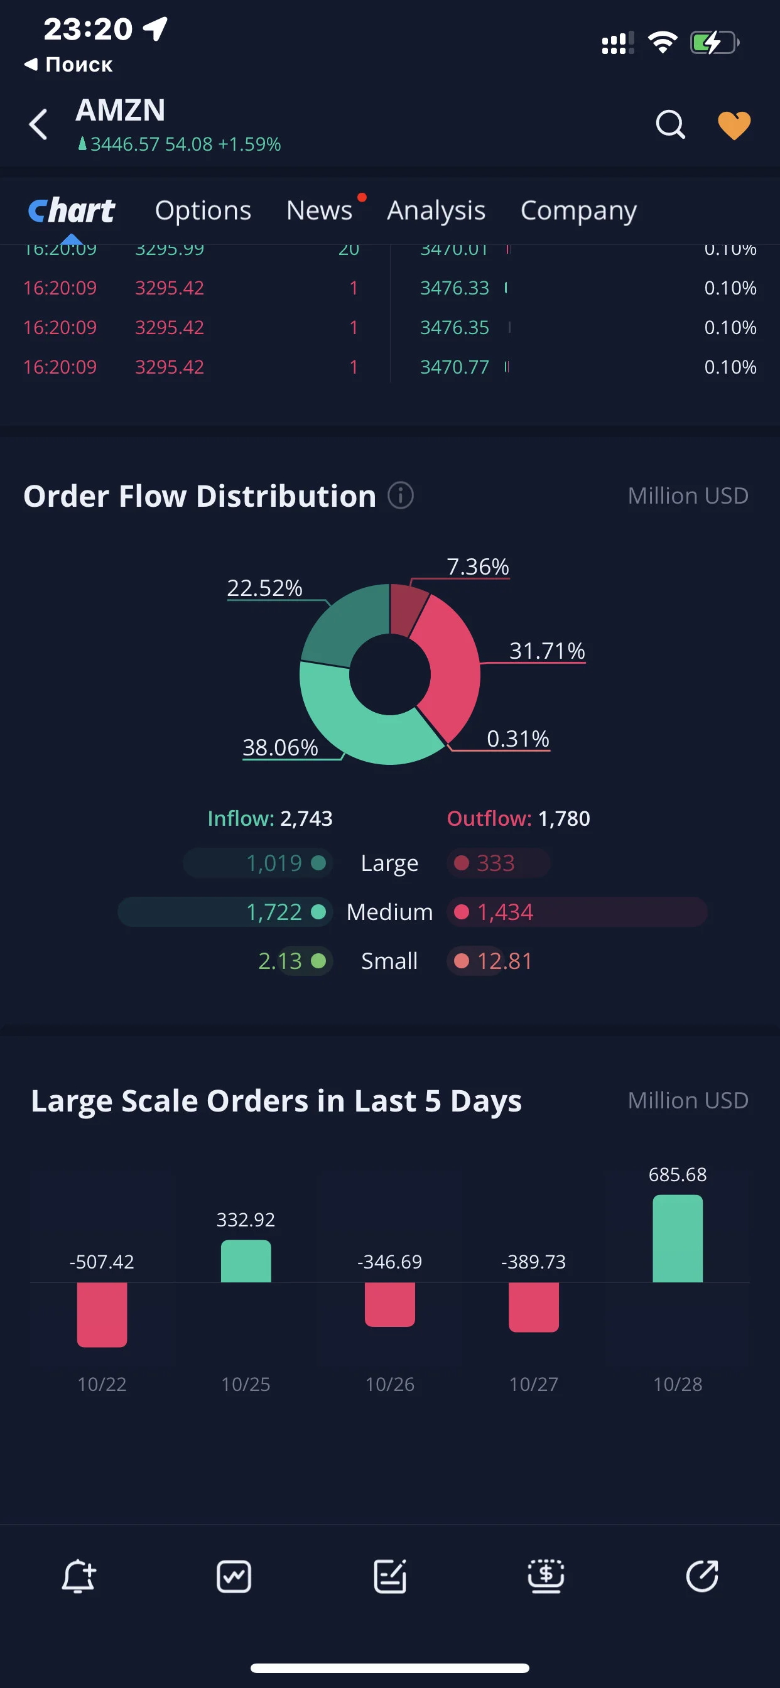Return to Поиск via status bar link
The height and width of the screenshot is (1688, 780).
coord(68,64)
